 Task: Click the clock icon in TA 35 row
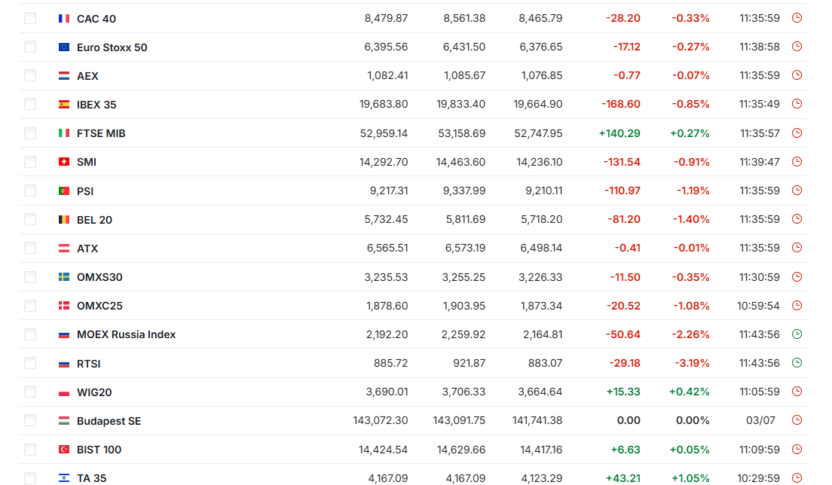click(x=797, y=478)
